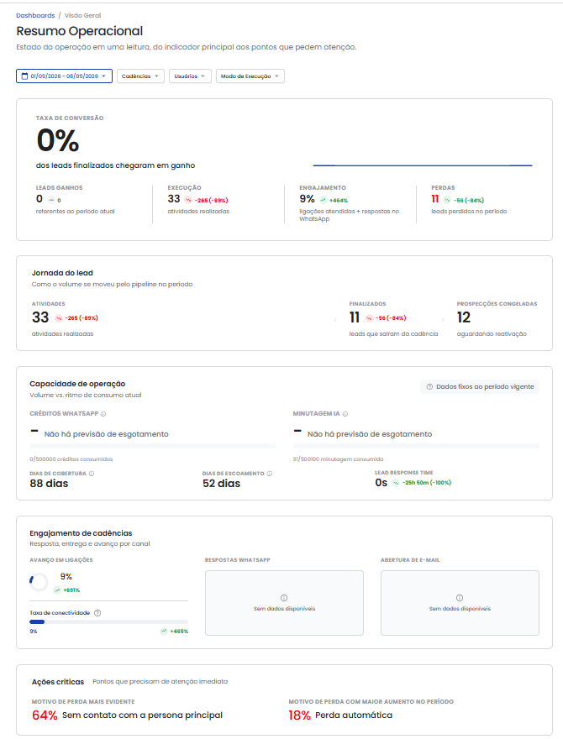This screenshot has width=563, height=739.
Task: Click the info icon in Abertura de E-mail card
Action: [x=460, y=598]
